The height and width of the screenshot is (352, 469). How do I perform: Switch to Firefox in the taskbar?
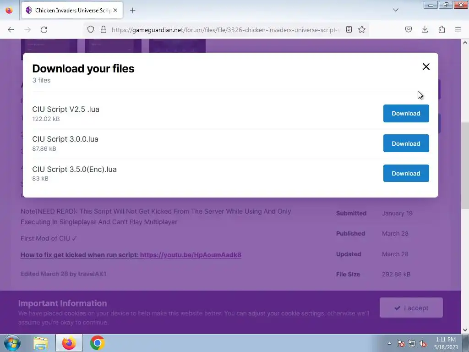[69, 343]
